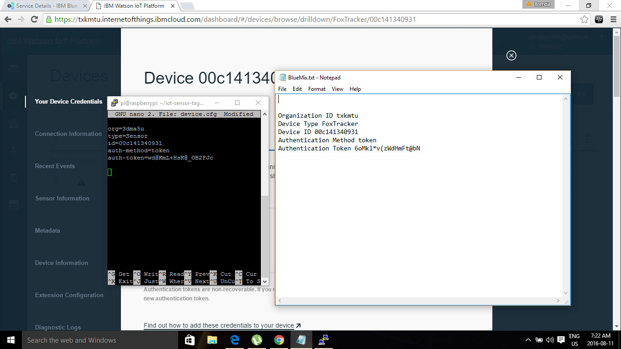Open the Boards icon at top of the IoT sidebar
621x349 pixels.
(x=13, y=69)
